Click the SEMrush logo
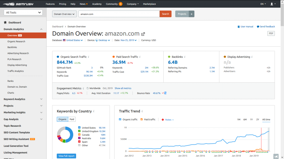 tap(18, 4)
